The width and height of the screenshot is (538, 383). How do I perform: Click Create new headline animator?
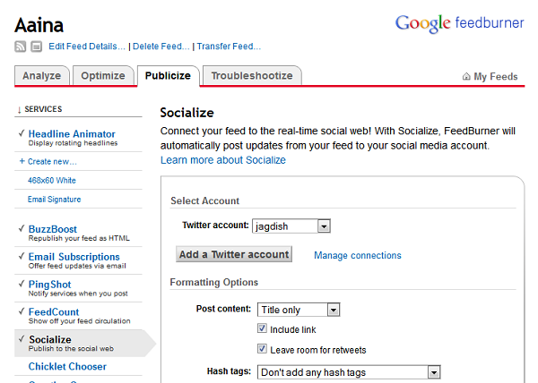tap(52, 162)
